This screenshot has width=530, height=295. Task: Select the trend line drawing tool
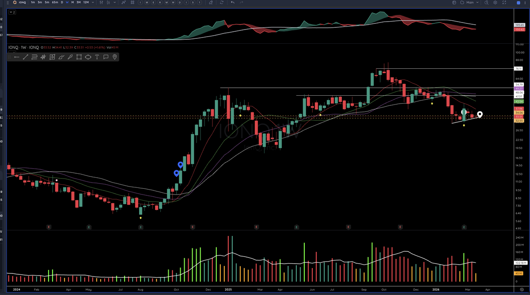(26, 57)
